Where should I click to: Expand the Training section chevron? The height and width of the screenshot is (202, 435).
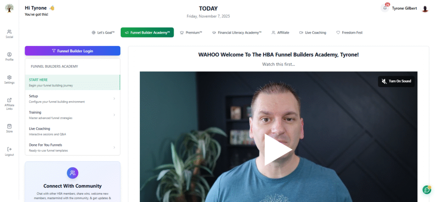[x=114, y=115]
